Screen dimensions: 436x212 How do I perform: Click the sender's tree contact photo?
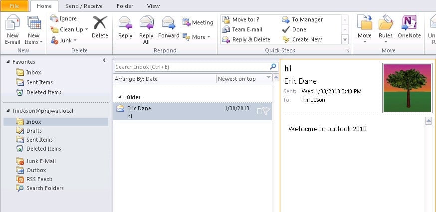[x=408, y=88]
